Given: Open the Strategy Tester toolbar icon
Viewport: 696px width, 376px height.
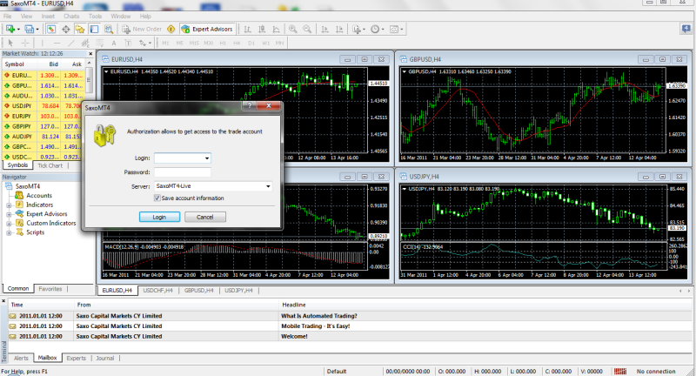Looking at the screenshot, I should coord(108,29).
